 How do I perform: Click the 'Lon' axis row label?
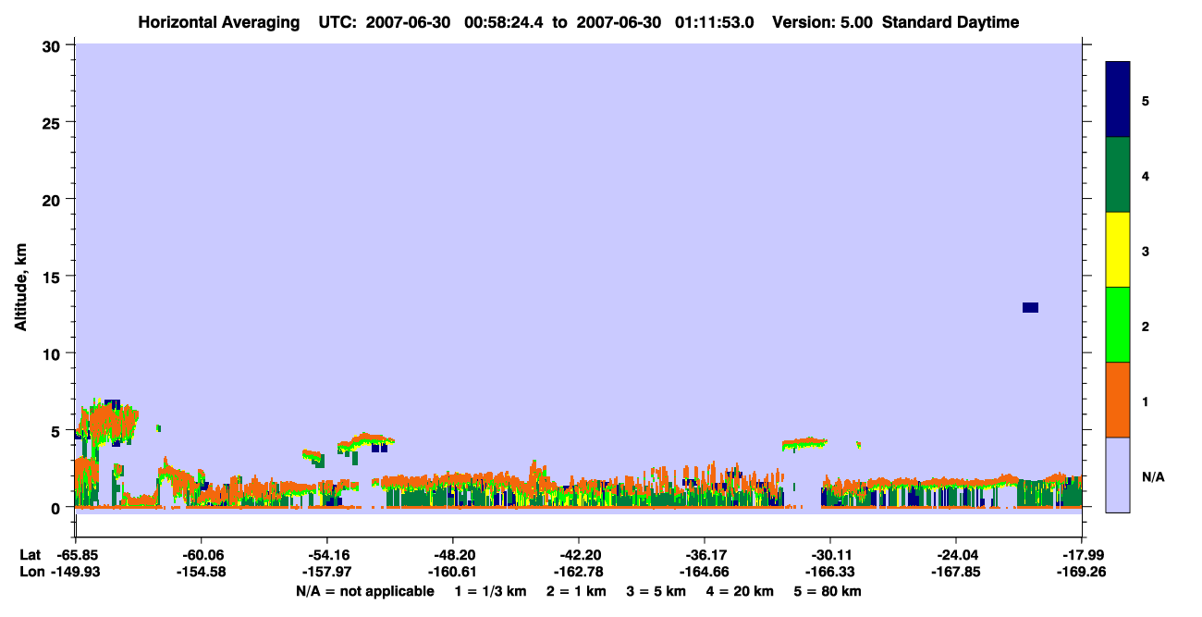(x=31, y=572)
